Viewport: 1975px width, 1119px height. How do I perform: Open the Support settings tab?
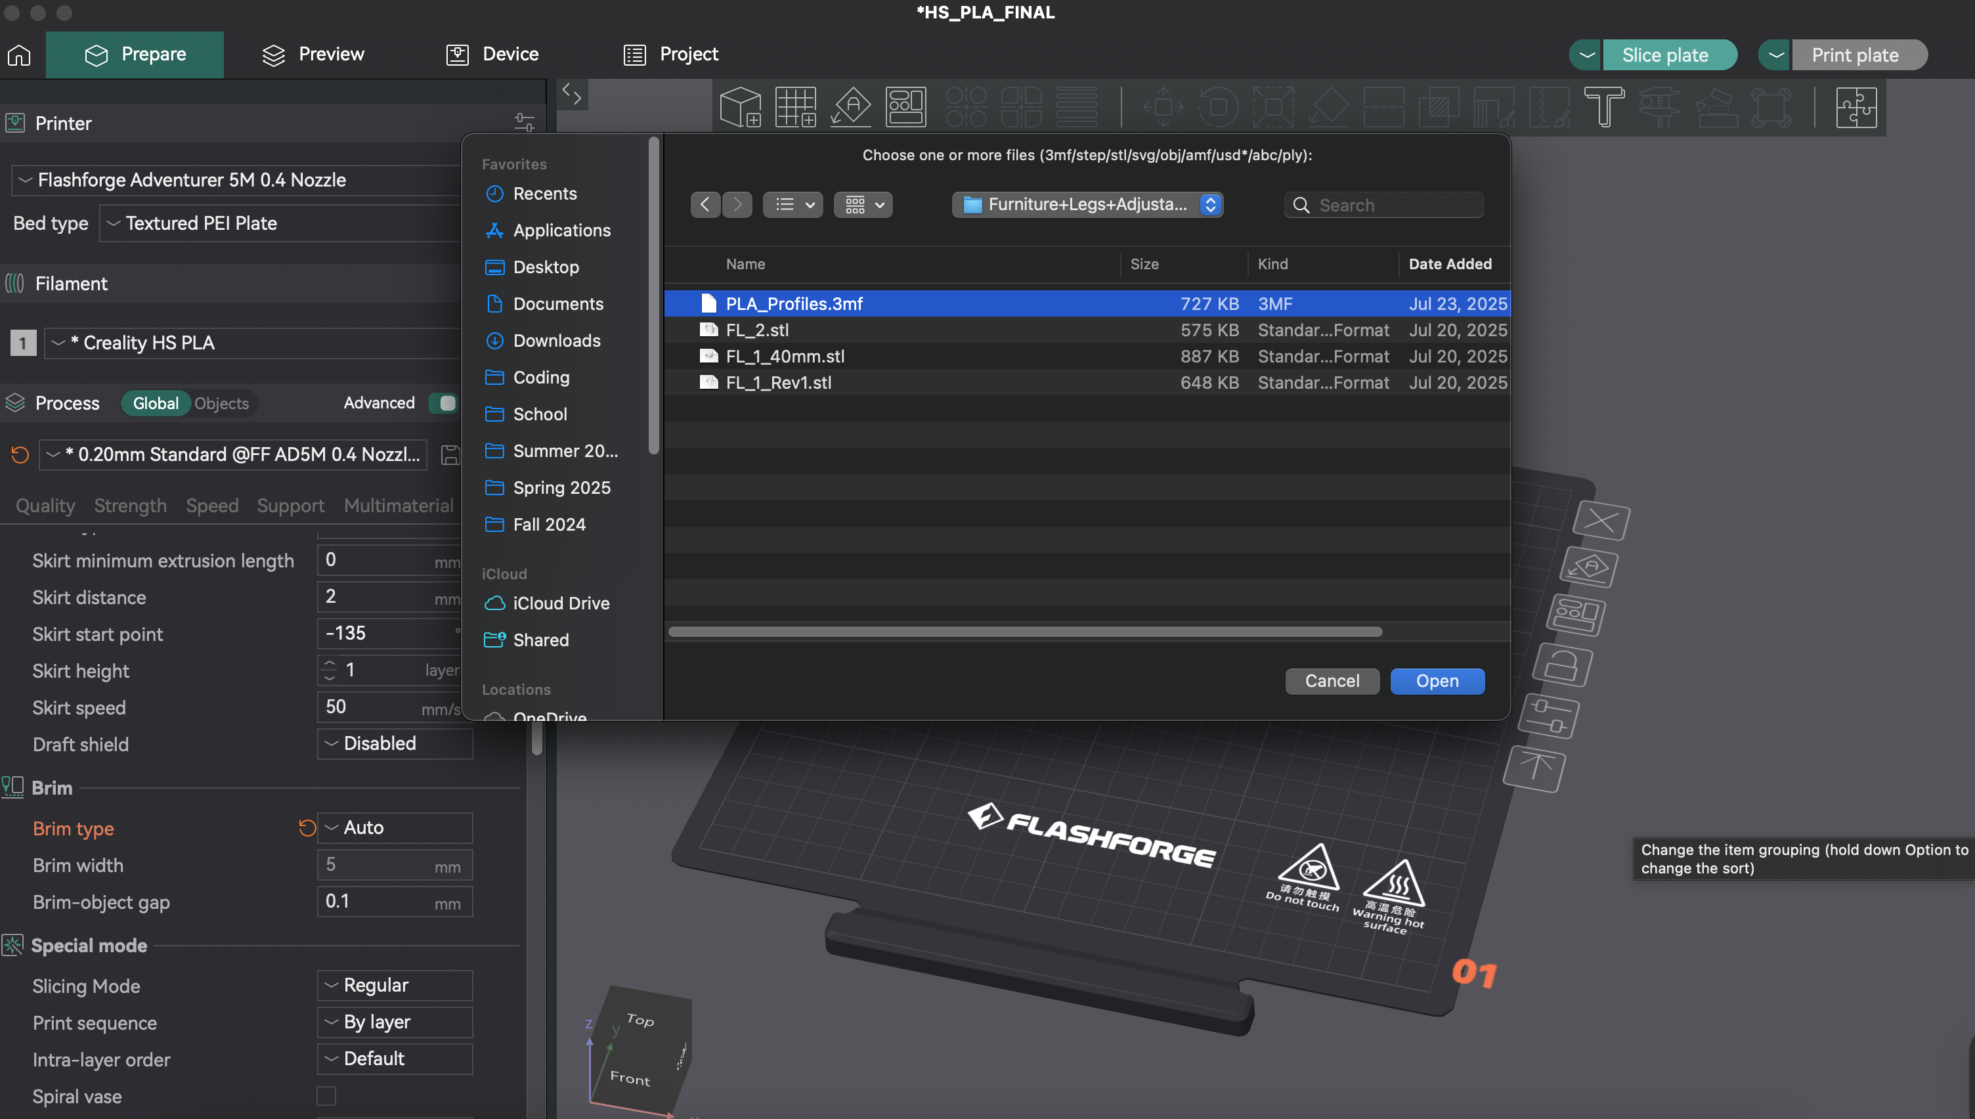click(290, 506)
